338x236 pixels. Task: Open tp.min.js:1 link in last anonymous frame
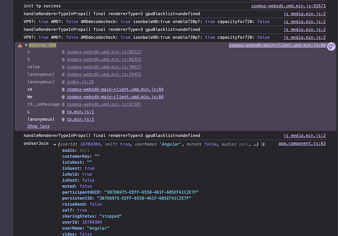(x=80, y=119)
